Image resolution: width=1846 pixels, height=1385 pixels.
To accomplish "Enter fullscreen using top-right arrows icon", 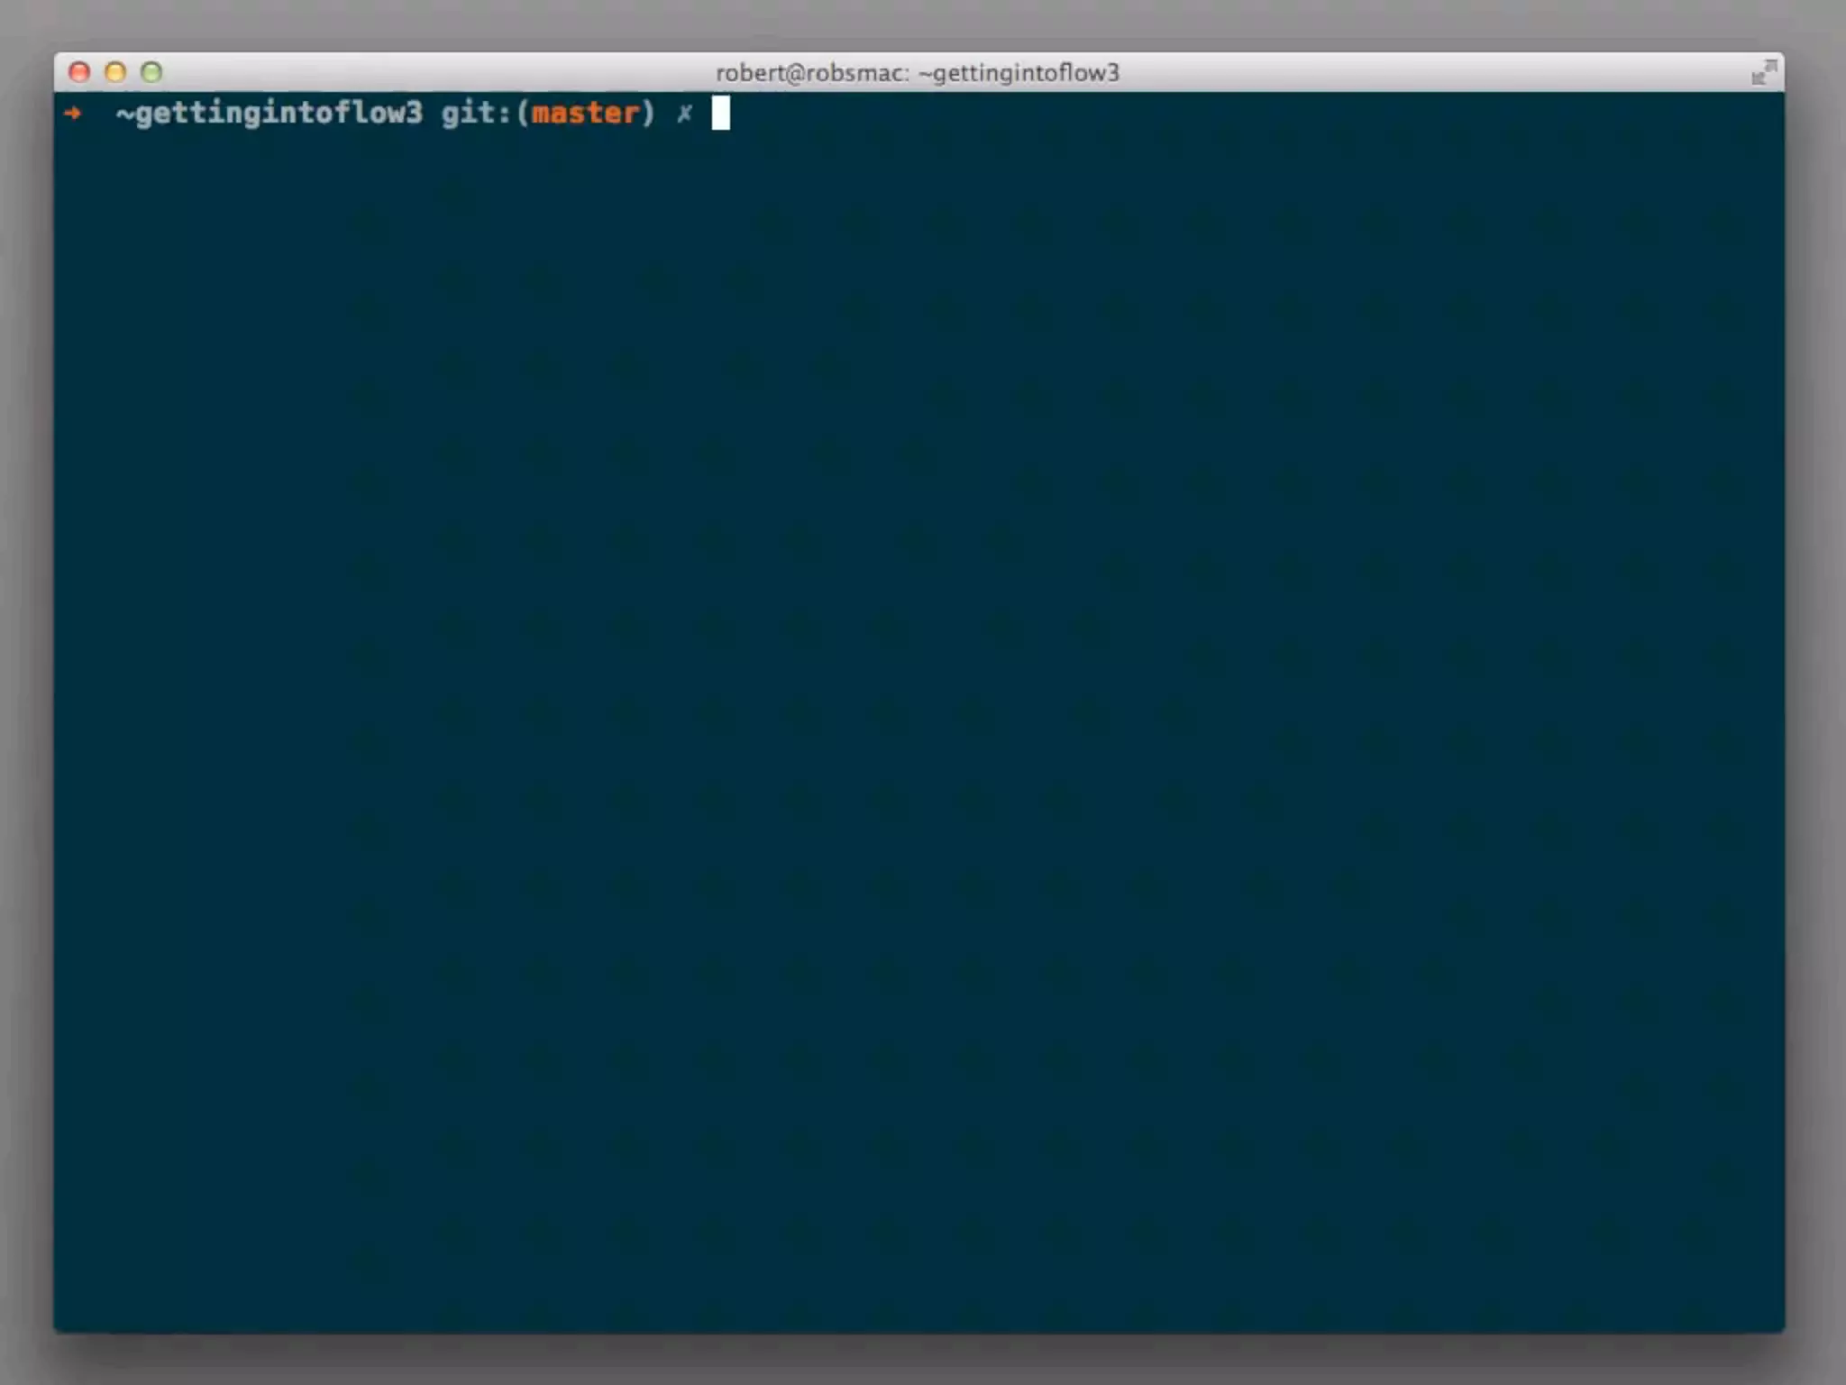I will [1763, 72].
